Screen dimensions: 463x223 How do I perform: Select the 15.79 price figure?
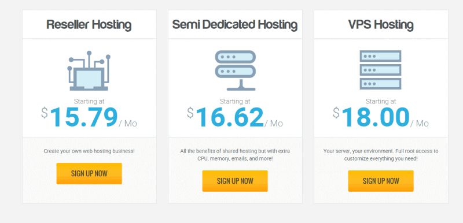tap(84, 117)
